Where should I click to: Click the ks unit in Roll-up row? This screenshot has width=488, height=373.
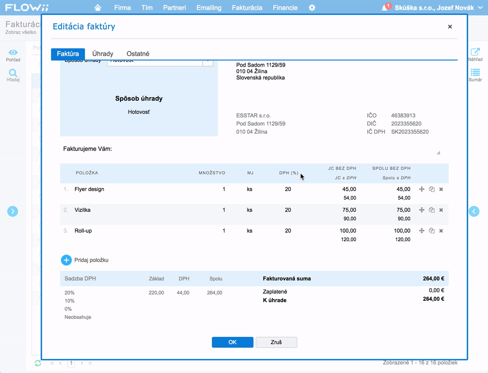click(250, 231)
